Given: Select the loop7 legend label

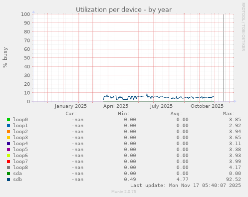Looking at the screenshot, I should (20, 162).
